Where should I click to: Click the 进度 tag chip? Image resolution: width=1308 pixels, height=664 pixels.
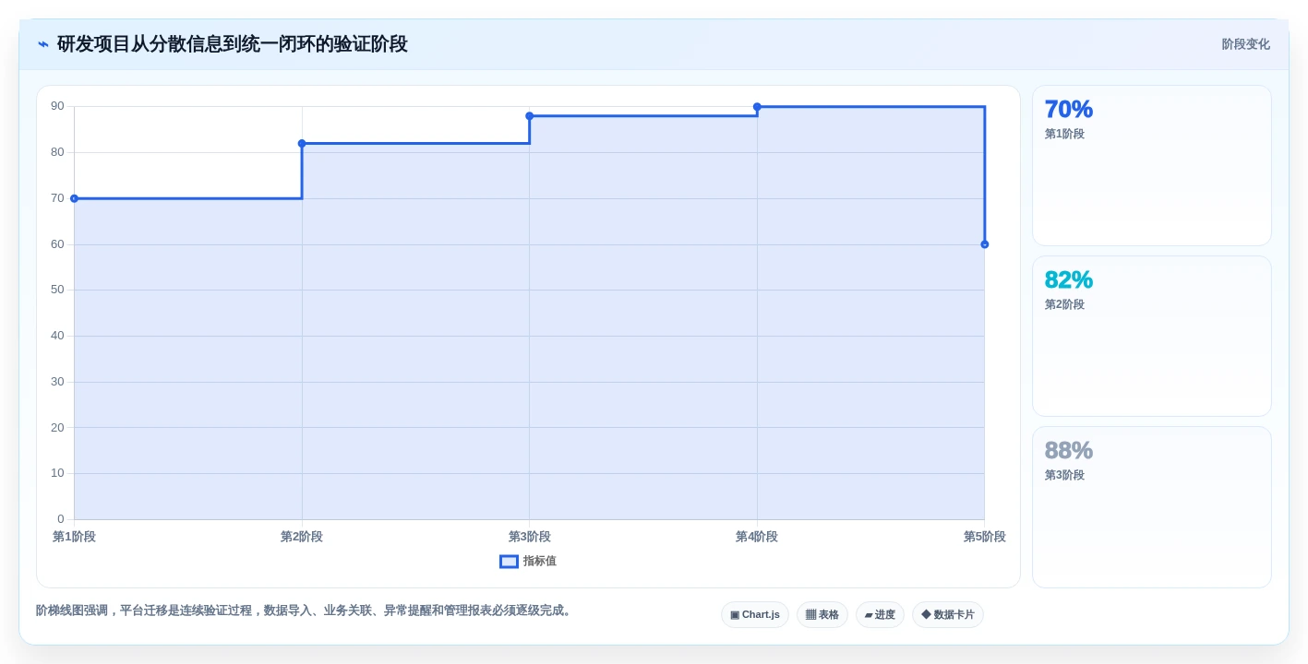coord(880,614)
